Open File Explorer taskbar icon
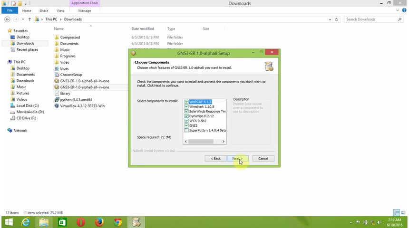The height and width of the screenshot is (228, 409). (x=44, y=222)
